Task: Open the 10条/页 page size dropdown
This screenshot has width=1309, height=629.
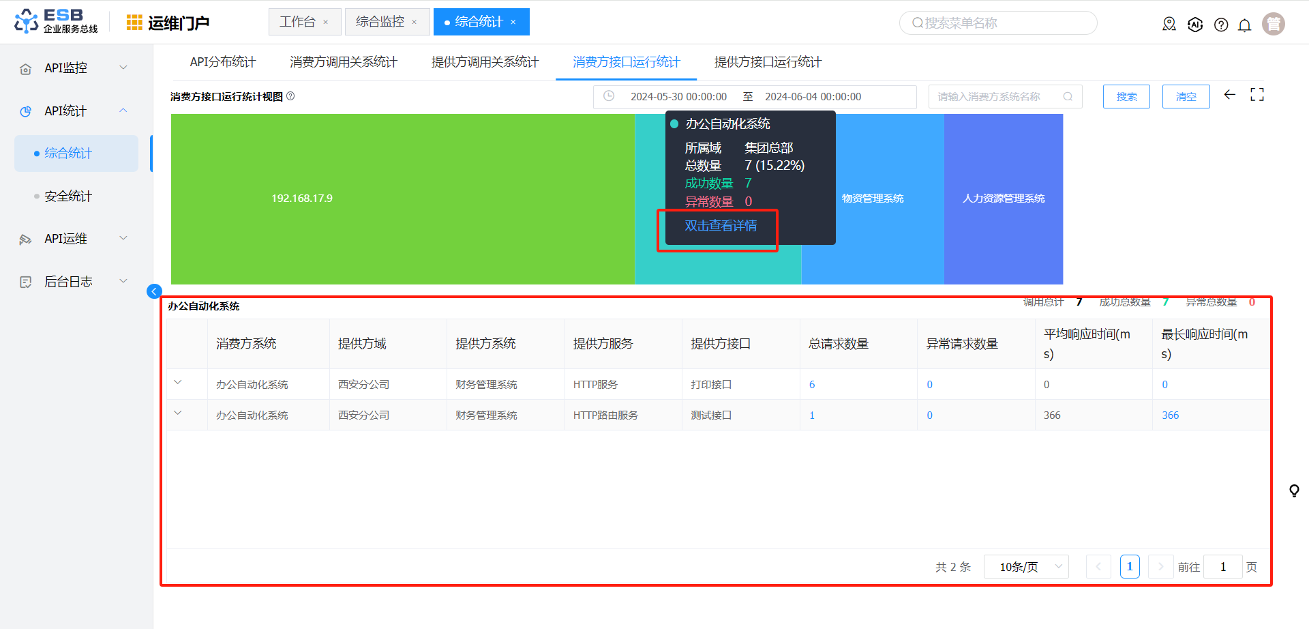Action: tap(1025, 567)
